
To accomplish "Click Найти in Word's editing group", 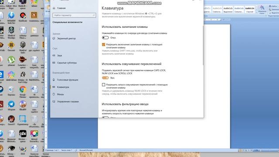I will [273, 6].
